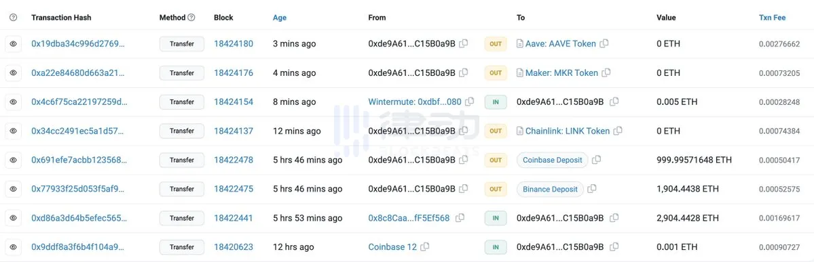Image resolution: width=814 pixels, height=262 pixels.
Task: Copy From address in block 18424137 row
Action: coord(464,131)
